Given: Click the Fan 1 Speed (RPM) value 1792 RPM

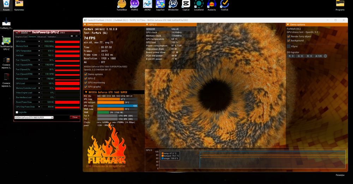Looking at the screenshot, I should point(48,65).
